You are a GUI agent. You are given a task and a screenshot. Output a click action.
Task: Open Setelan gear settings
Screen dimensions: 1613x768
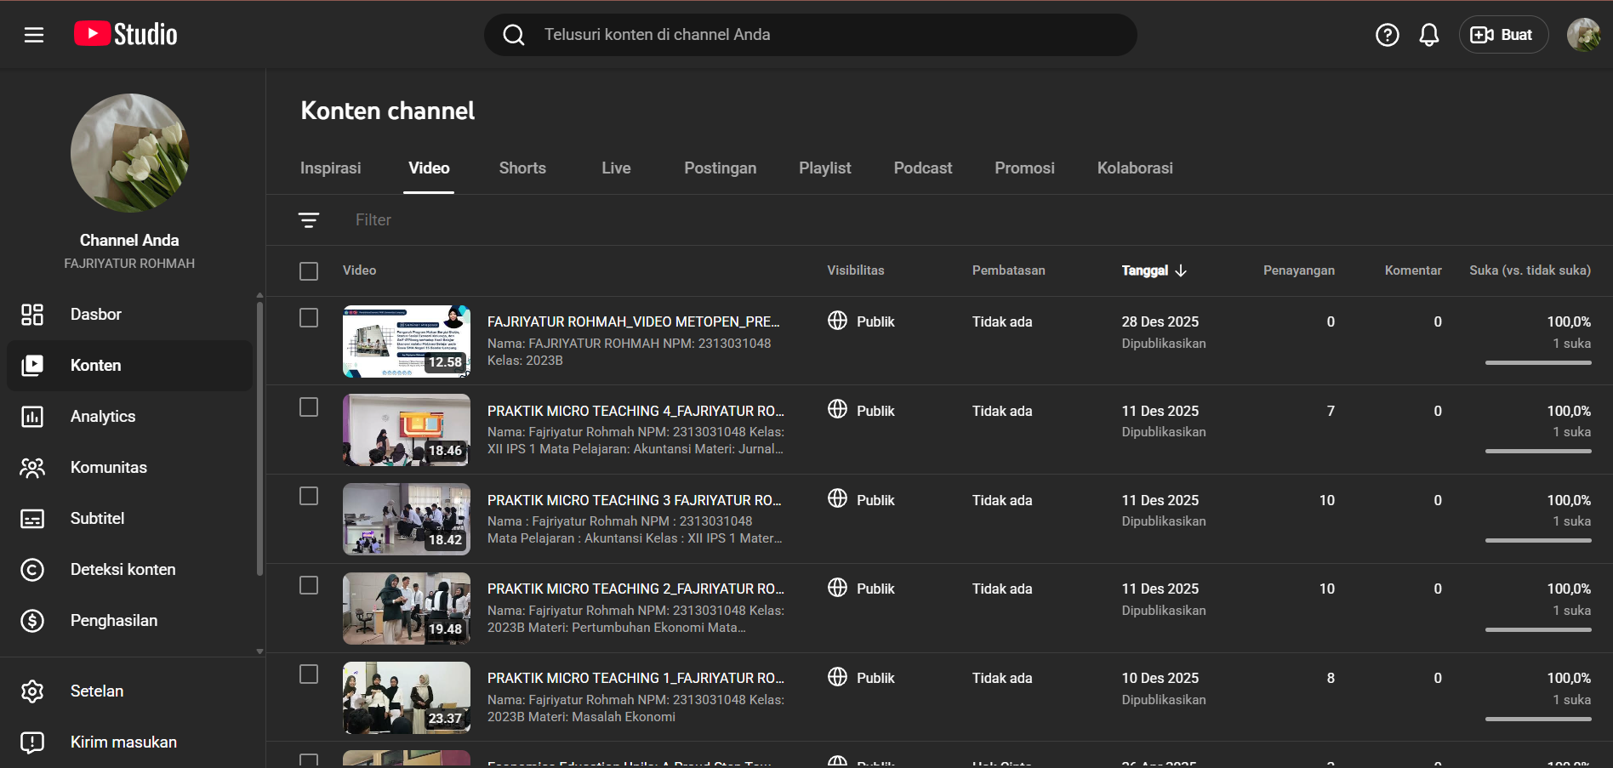coord(96,691)
